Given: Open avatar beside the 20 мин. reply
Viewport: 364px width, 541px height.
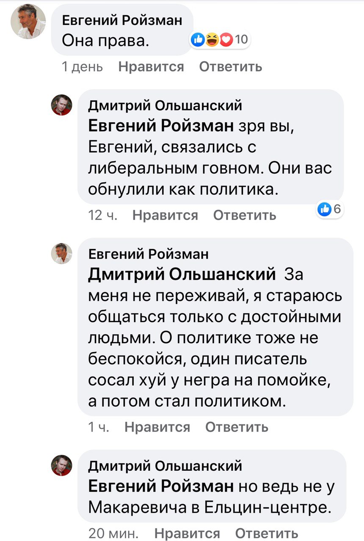Looking at the screenshot, I should [62, 465].
